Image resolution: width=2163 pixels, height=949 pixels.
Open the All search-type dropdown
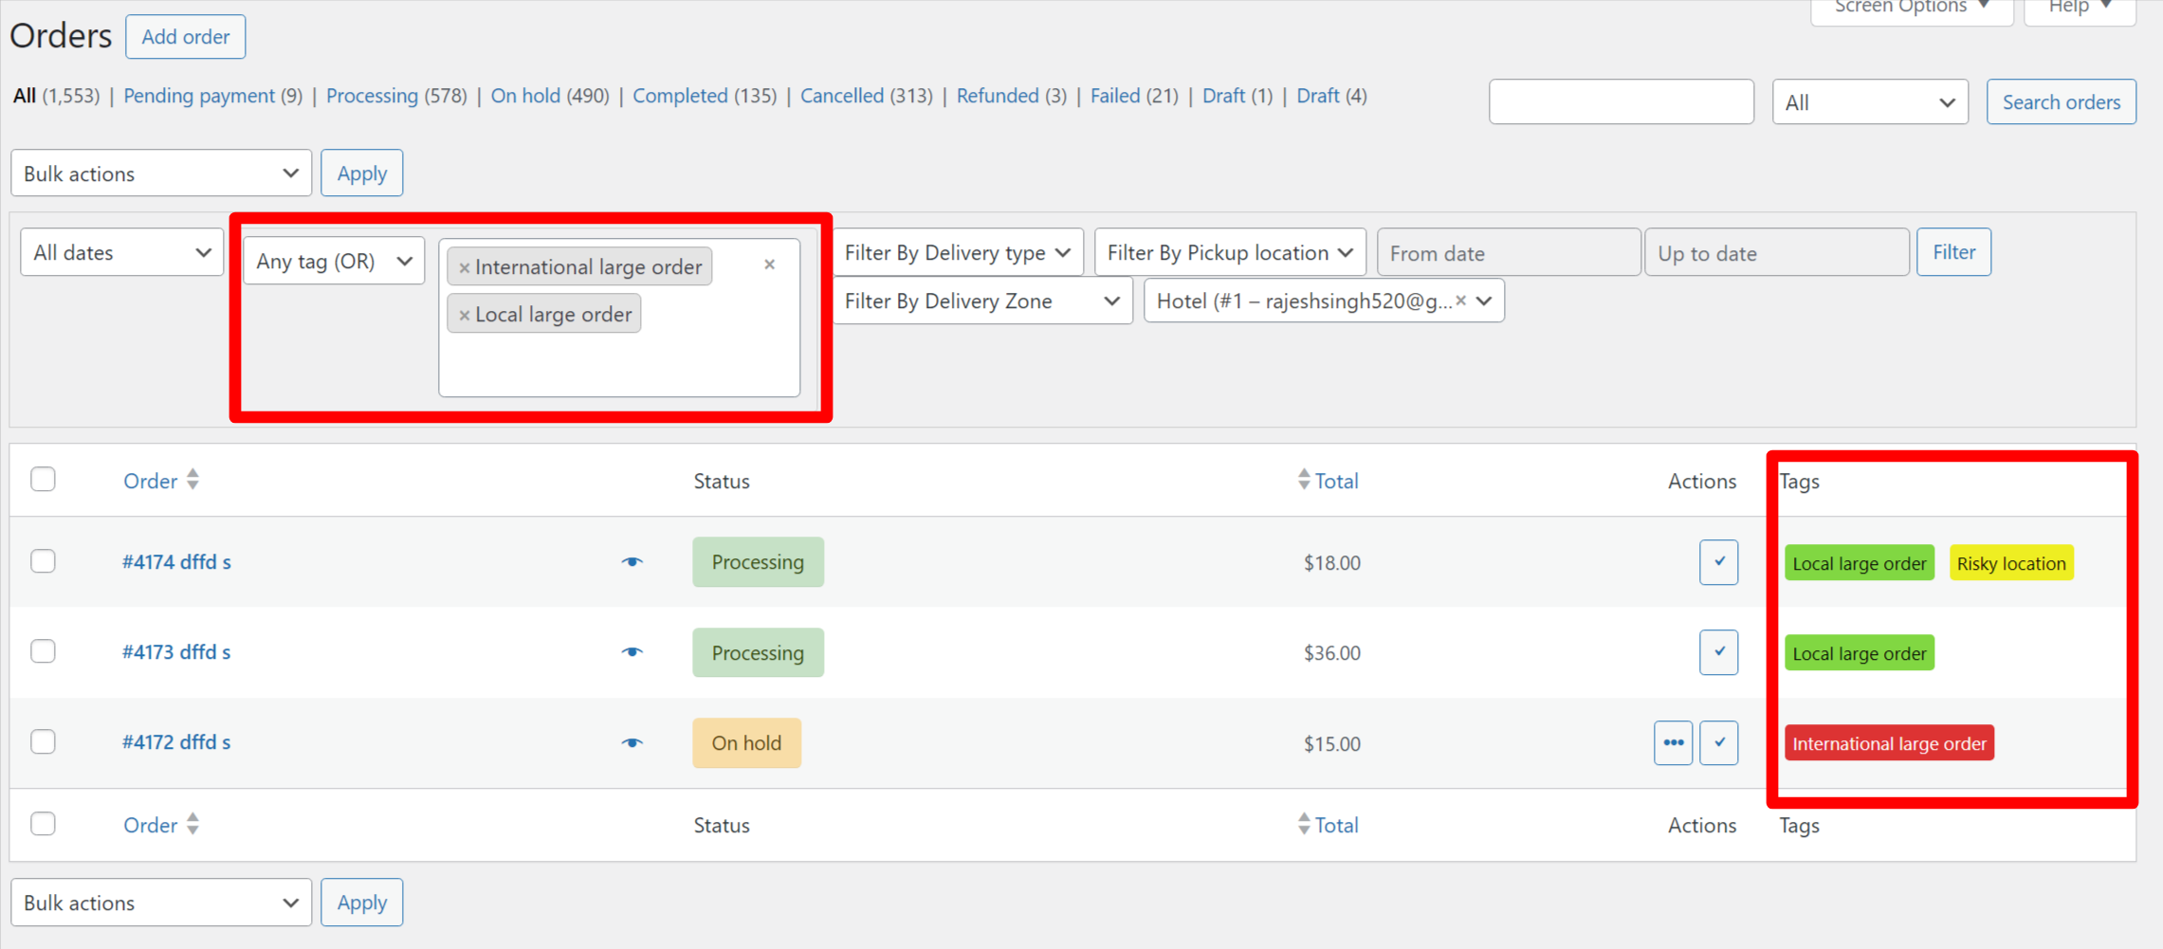click(1870, 102)
